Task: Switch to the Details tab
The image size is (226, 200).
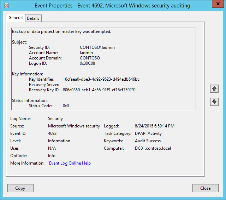Action: point(33,18)
